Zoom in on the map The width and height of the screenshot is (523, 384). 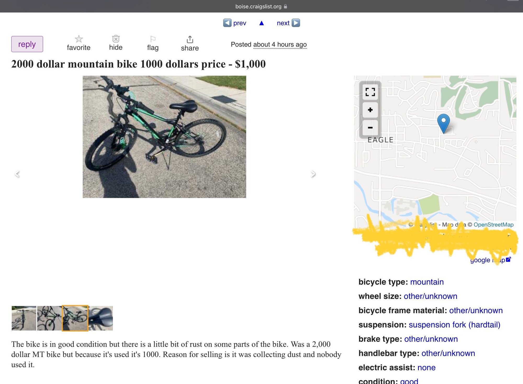pyautogui.click(x=370, y=110)
